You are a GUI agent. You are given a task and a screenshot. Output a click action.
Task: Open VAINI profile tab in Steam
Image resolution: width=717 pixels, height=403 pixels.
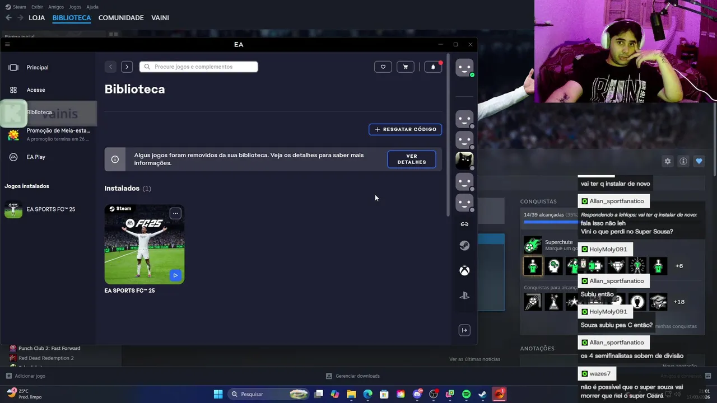point(160,18)
